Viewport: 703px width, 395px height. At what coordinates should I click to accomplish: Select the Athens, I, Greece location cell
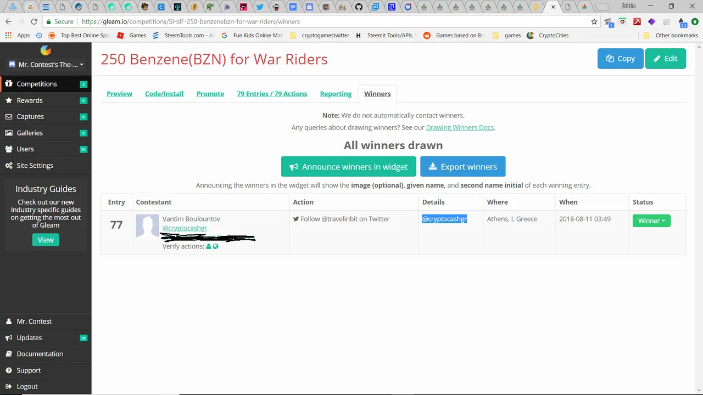pyautogui.click(x=512, y=219)
